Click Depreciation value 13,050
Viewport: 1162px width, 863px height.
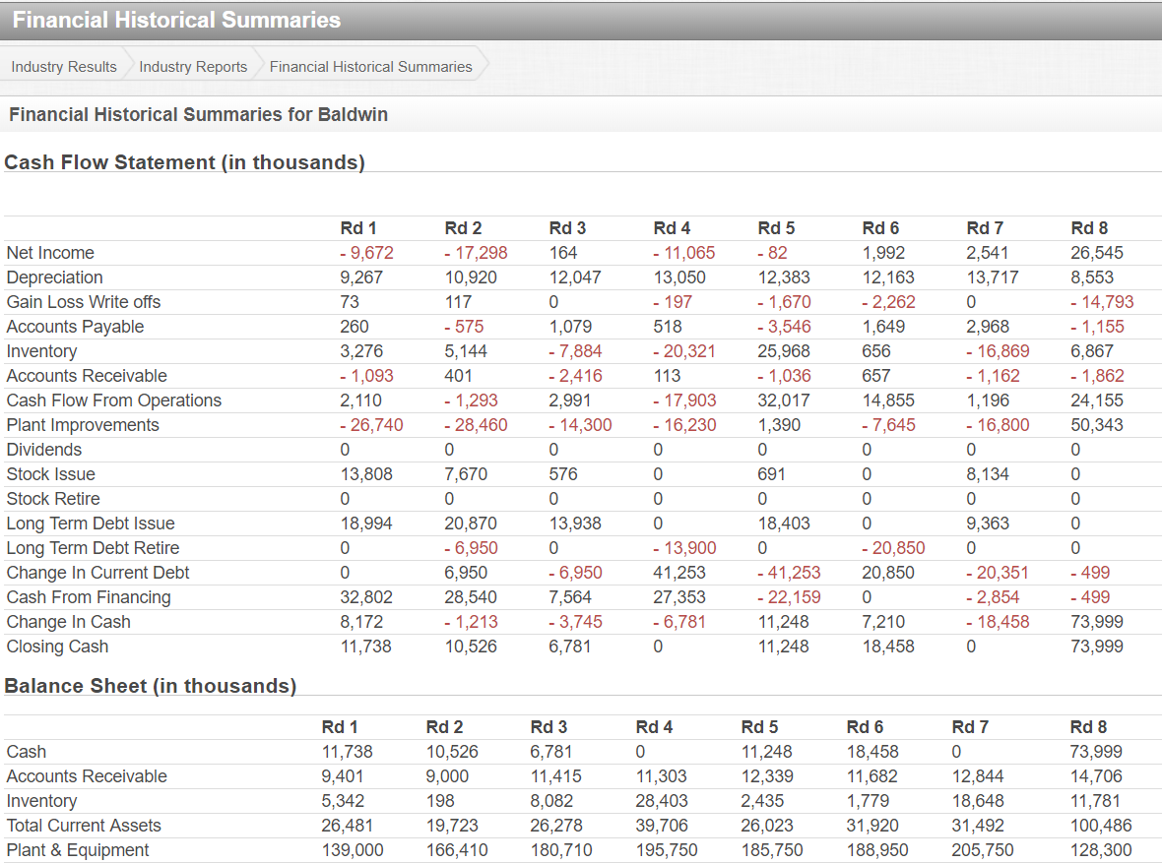click(x=679, y=277)
